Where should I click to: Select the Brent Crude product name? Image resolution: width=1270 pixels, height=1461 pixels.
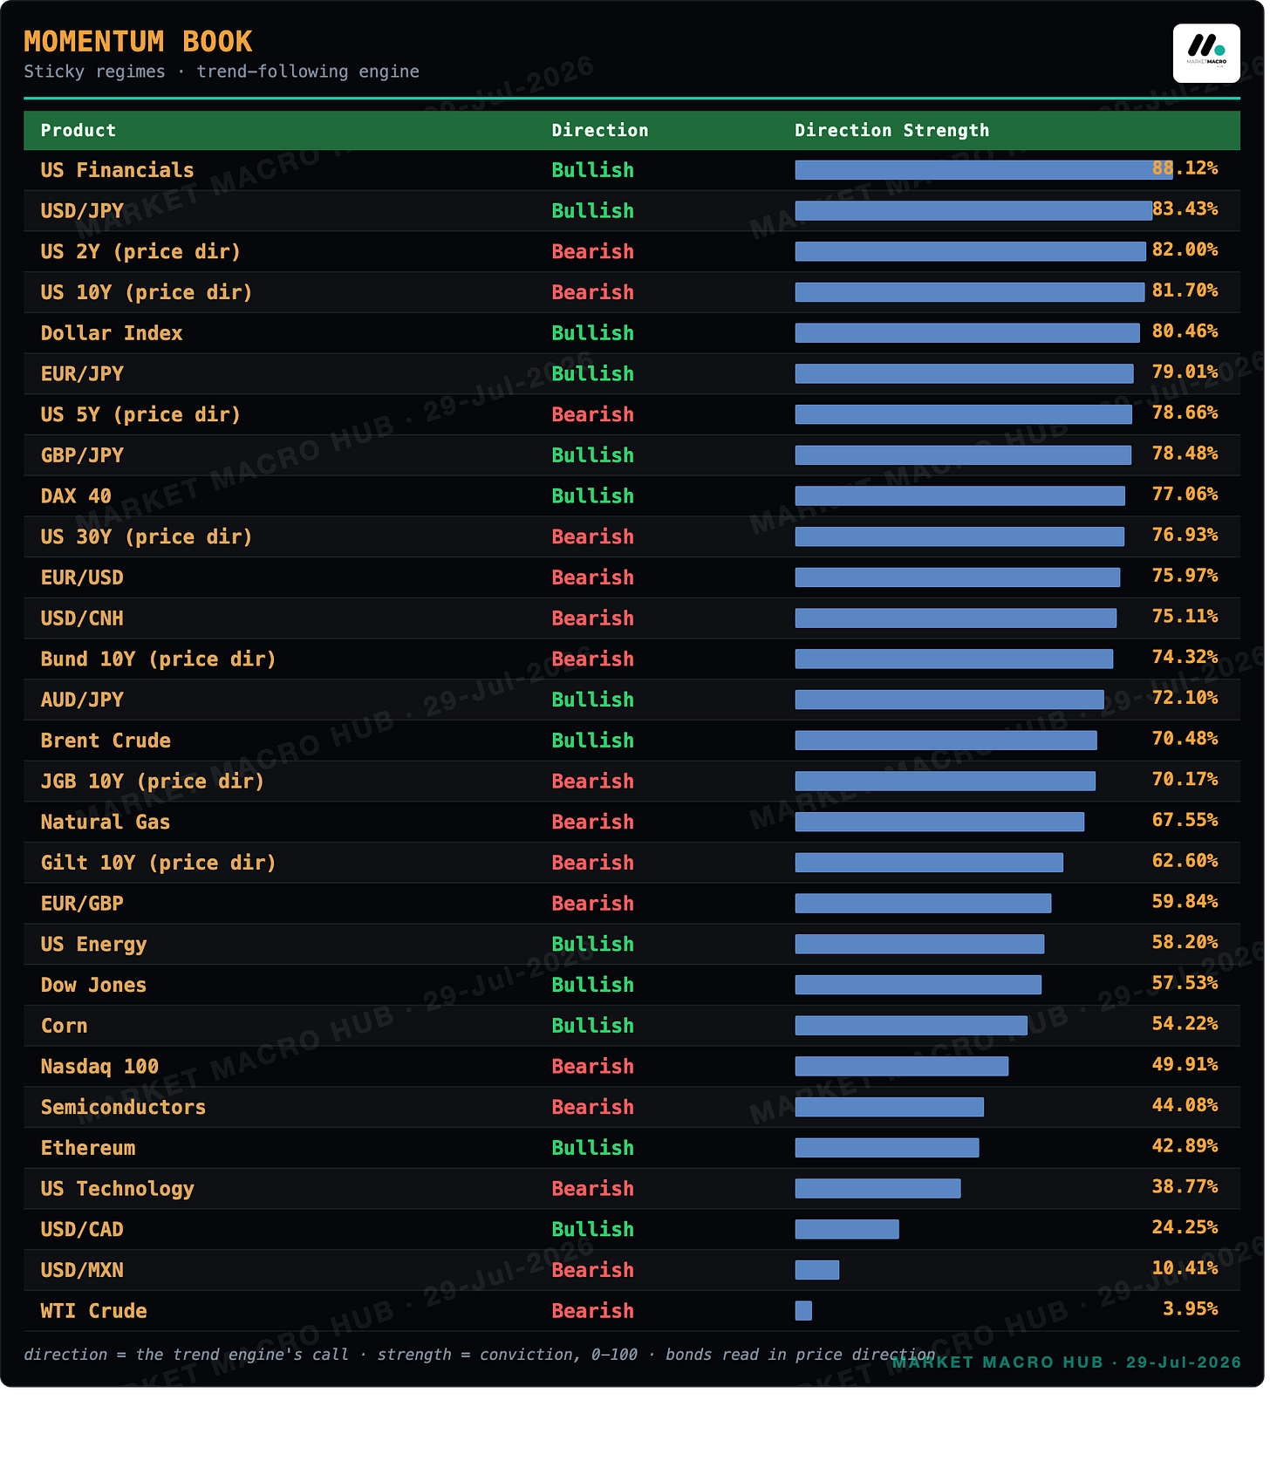106,741
